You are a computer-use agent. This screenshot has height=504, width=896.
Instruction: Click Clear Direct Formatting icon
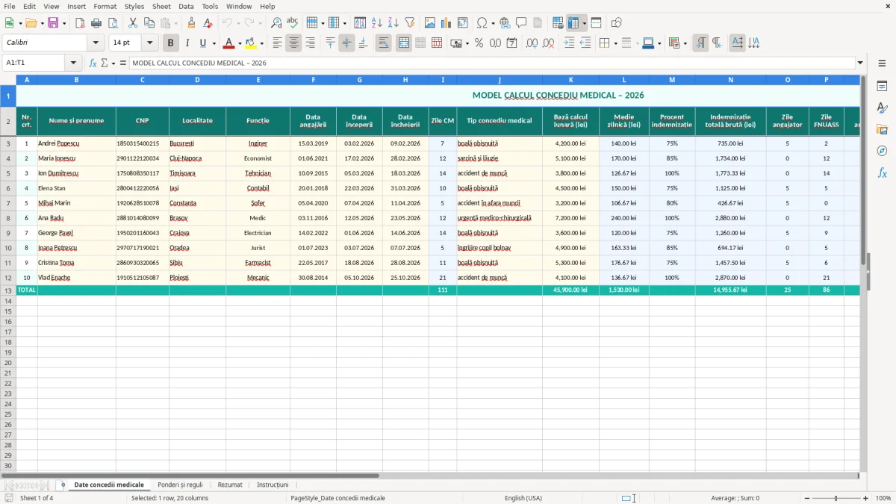pos(208,23)
